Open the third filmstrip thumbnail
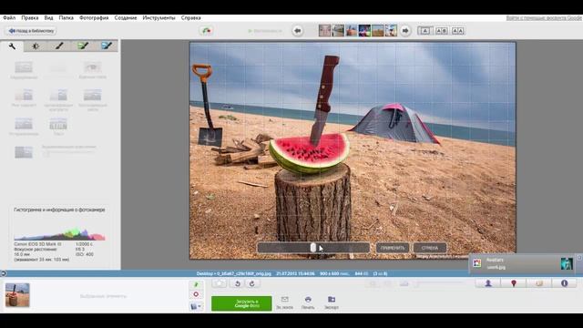This screenshot has height=328, width=583. pos(352,30)
